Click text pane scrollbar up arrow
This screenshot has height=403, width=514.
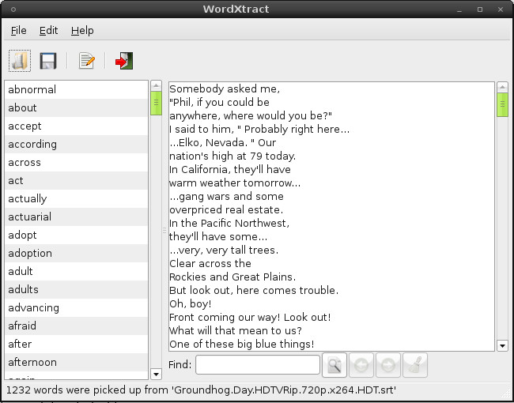tap(502, 87)
